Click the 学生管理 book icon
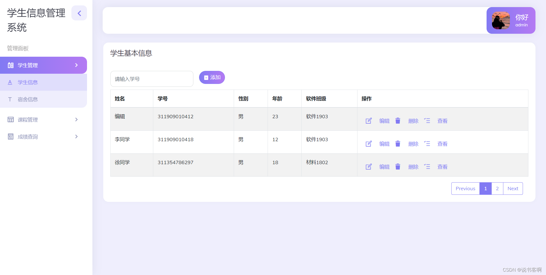This screenshot has width=546, height=275. (x=11, y=65)
